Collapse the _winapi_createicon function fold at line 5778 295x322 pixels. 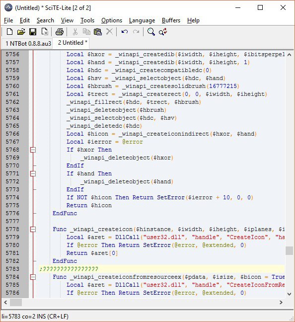pyautogui.click(x=33, y=229)
